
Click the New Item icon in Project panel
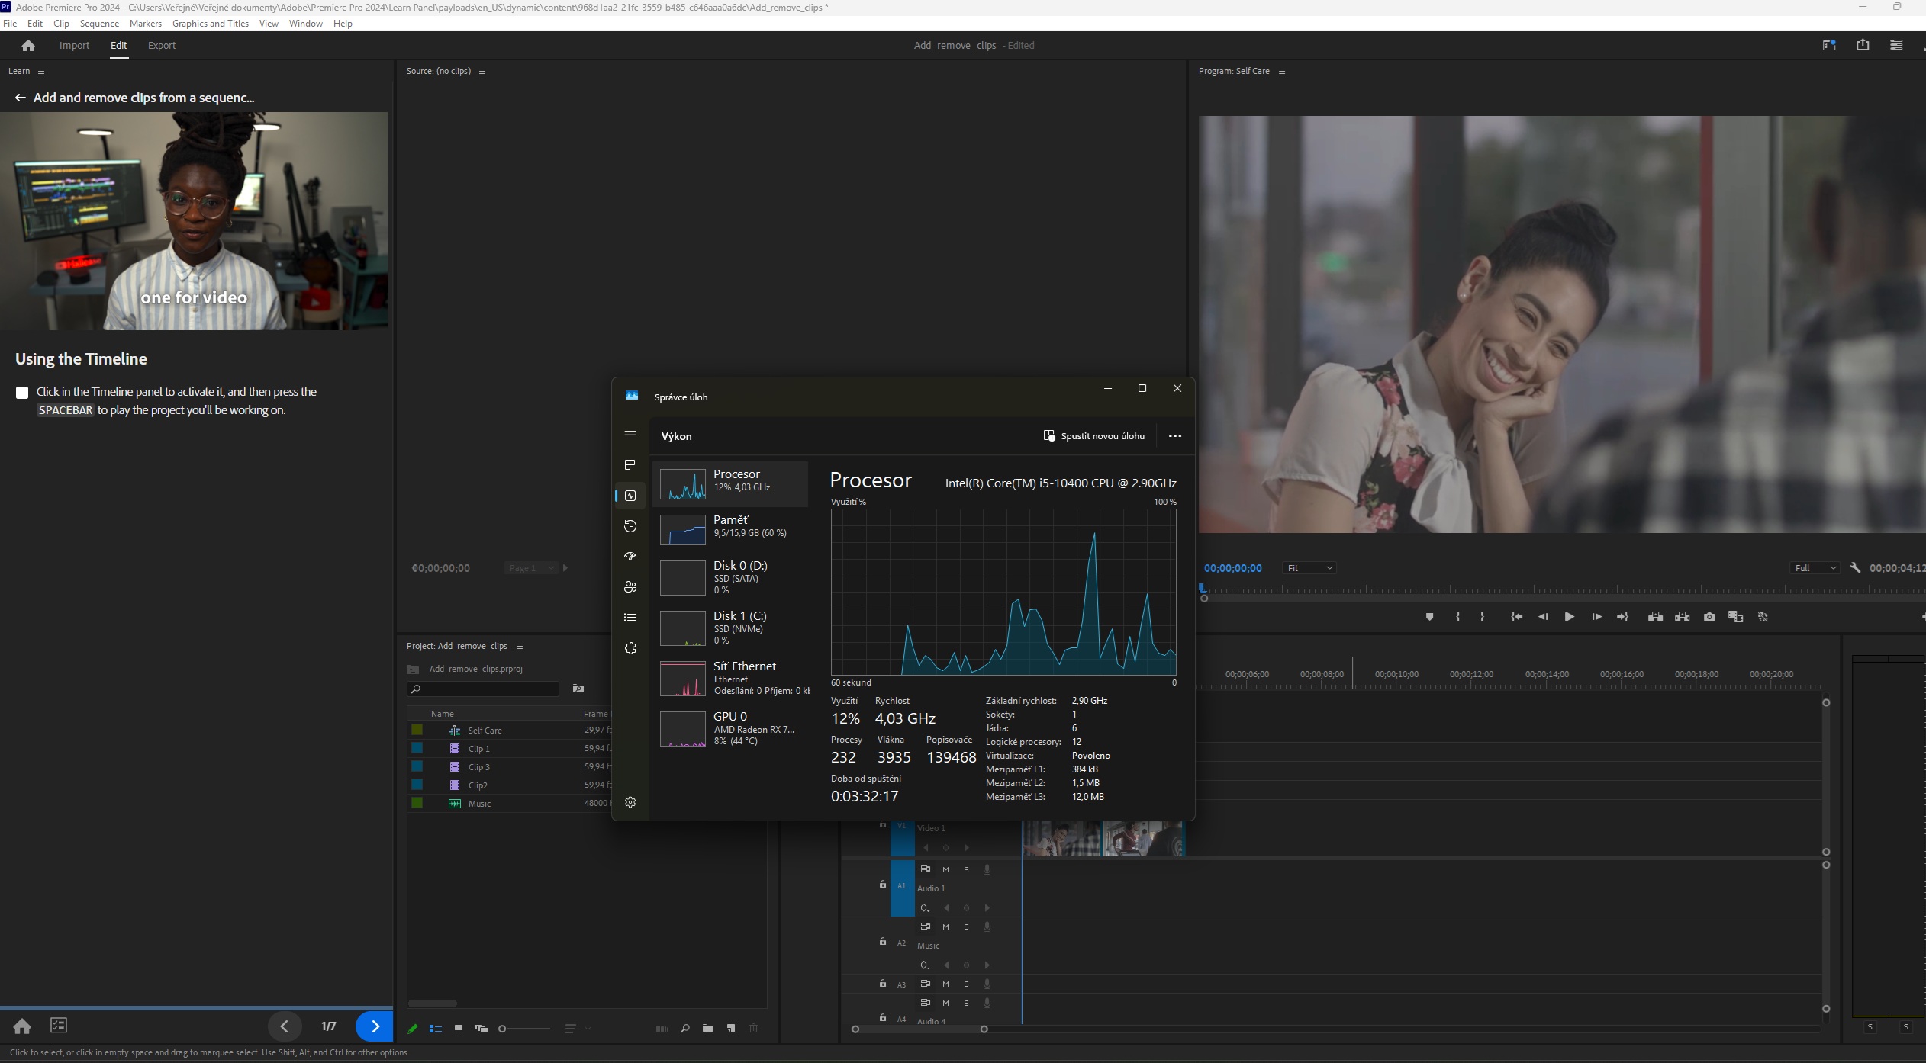[731, 1029]
